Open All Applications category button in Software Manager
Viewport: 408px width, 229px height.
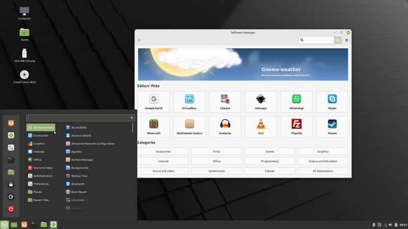[323, 171]
